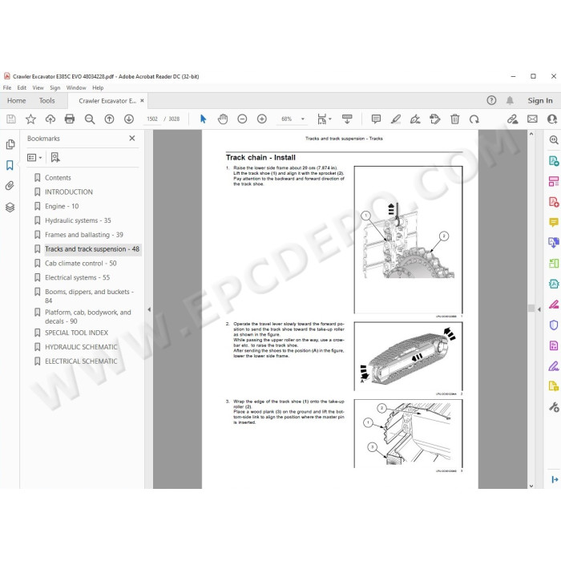Open Attachments paperclip panel
The width and height of the screenshot is (561, 561).
pyautogui.click(x=10, y=186)
